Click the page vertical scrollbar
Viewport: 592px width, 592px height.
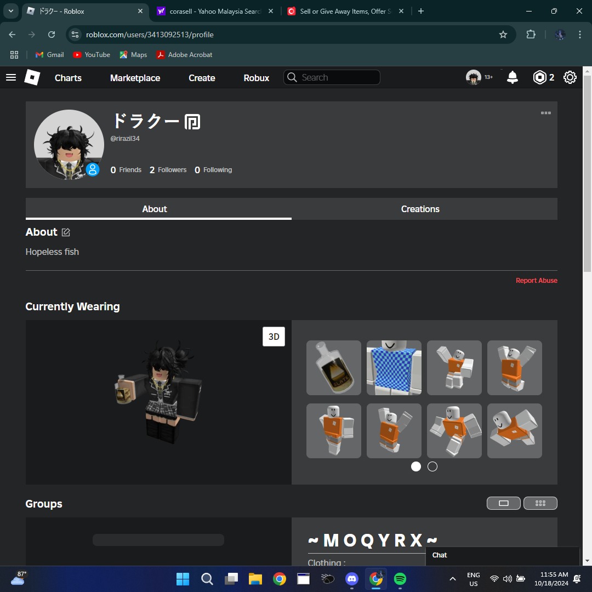(587, 174)
